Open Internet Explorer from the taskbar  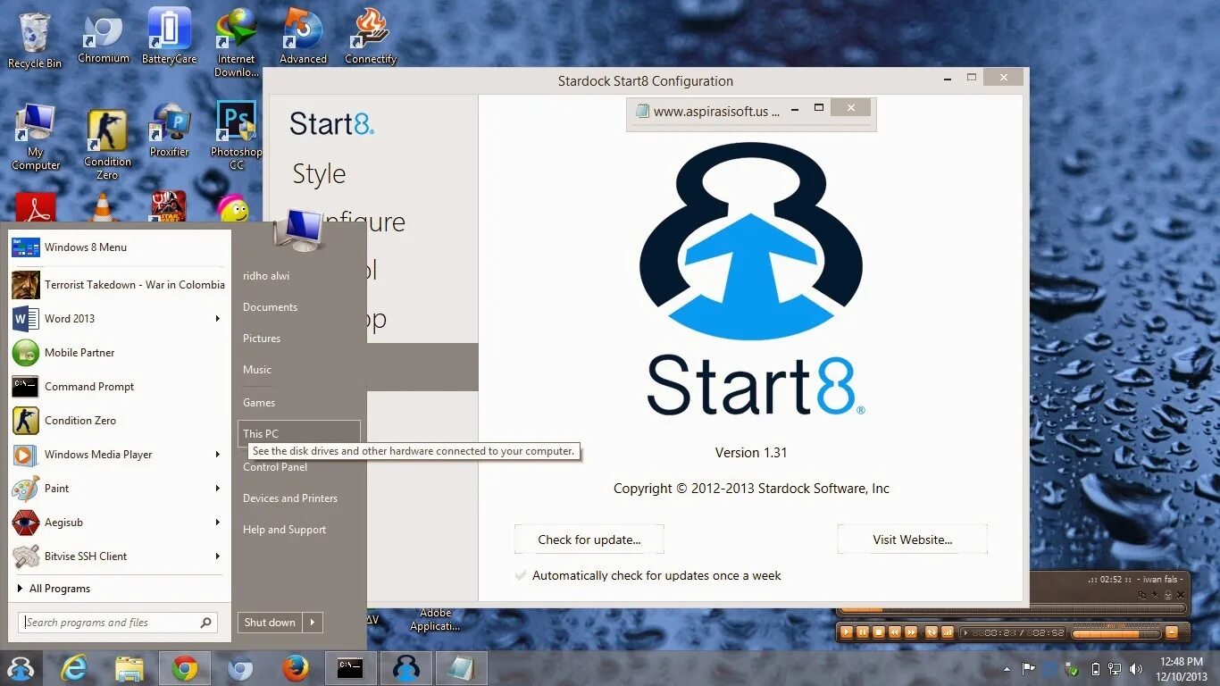tap(73, 668)
